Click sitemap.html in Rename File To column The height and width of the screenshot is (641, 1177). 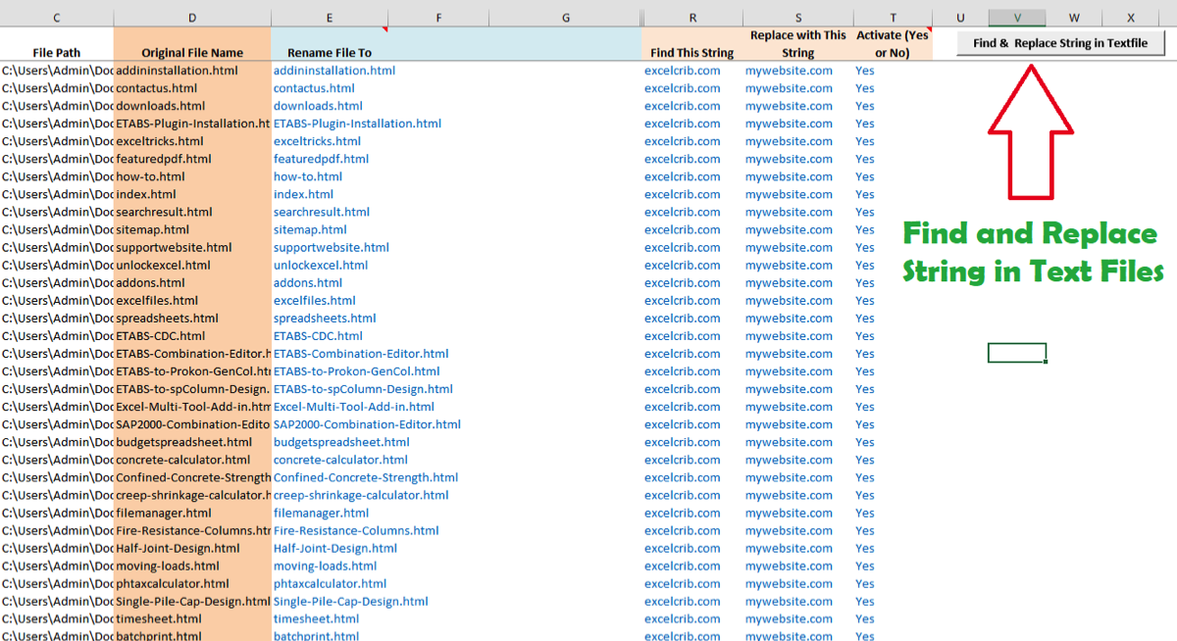click(310, 229)
